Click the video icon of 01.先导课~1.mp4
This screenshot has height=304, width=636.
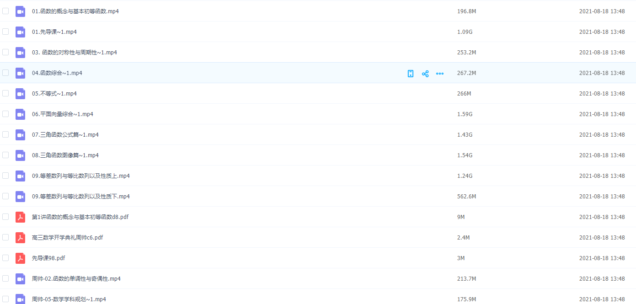(x=20, y=32)
